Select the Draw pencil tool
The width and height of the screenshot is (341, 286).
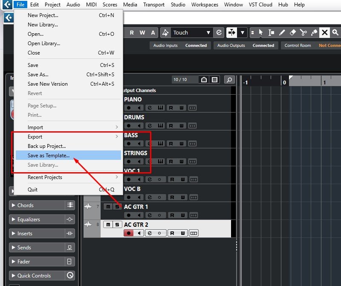tap(282, 33)
